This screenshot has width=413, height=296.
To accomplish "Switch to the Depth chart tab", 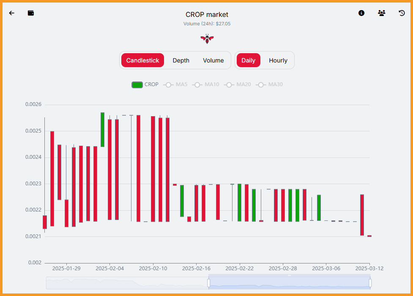I will click(x=181, y=60).
